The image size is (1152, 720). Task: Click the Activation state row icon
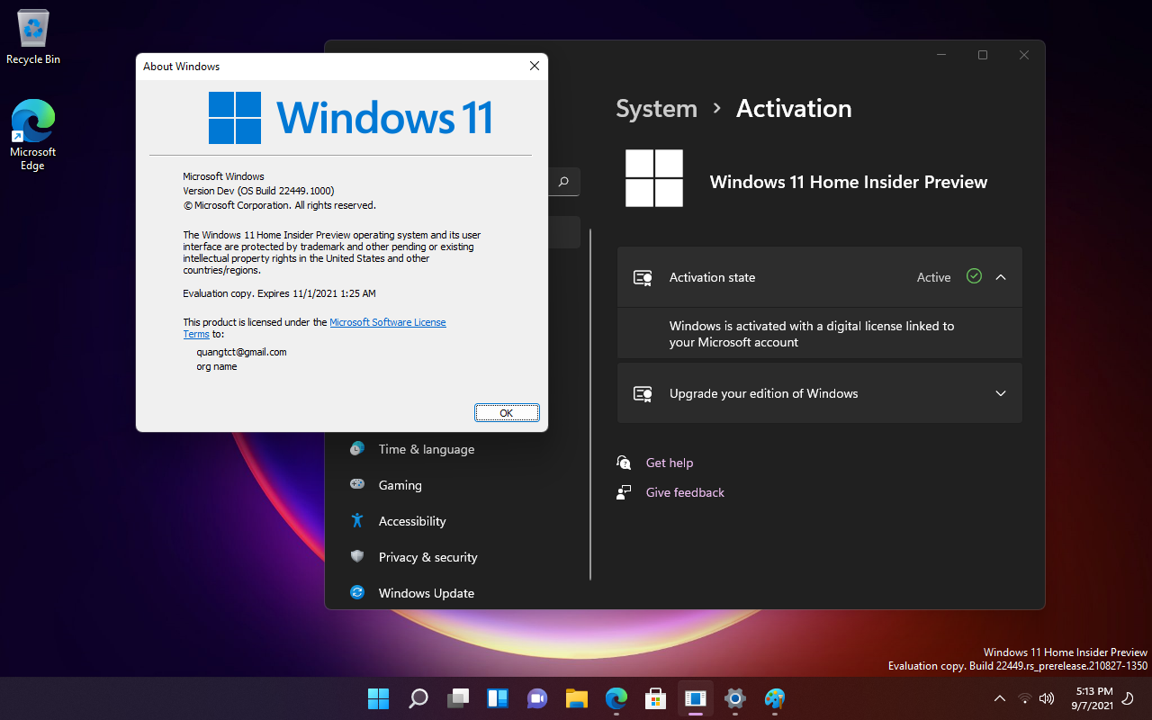click(643, 277)
